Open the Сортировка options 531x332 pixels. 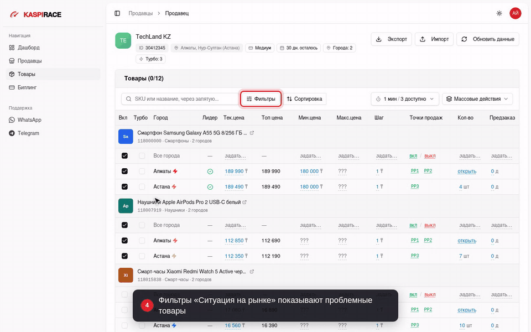(x=304, y=99)
